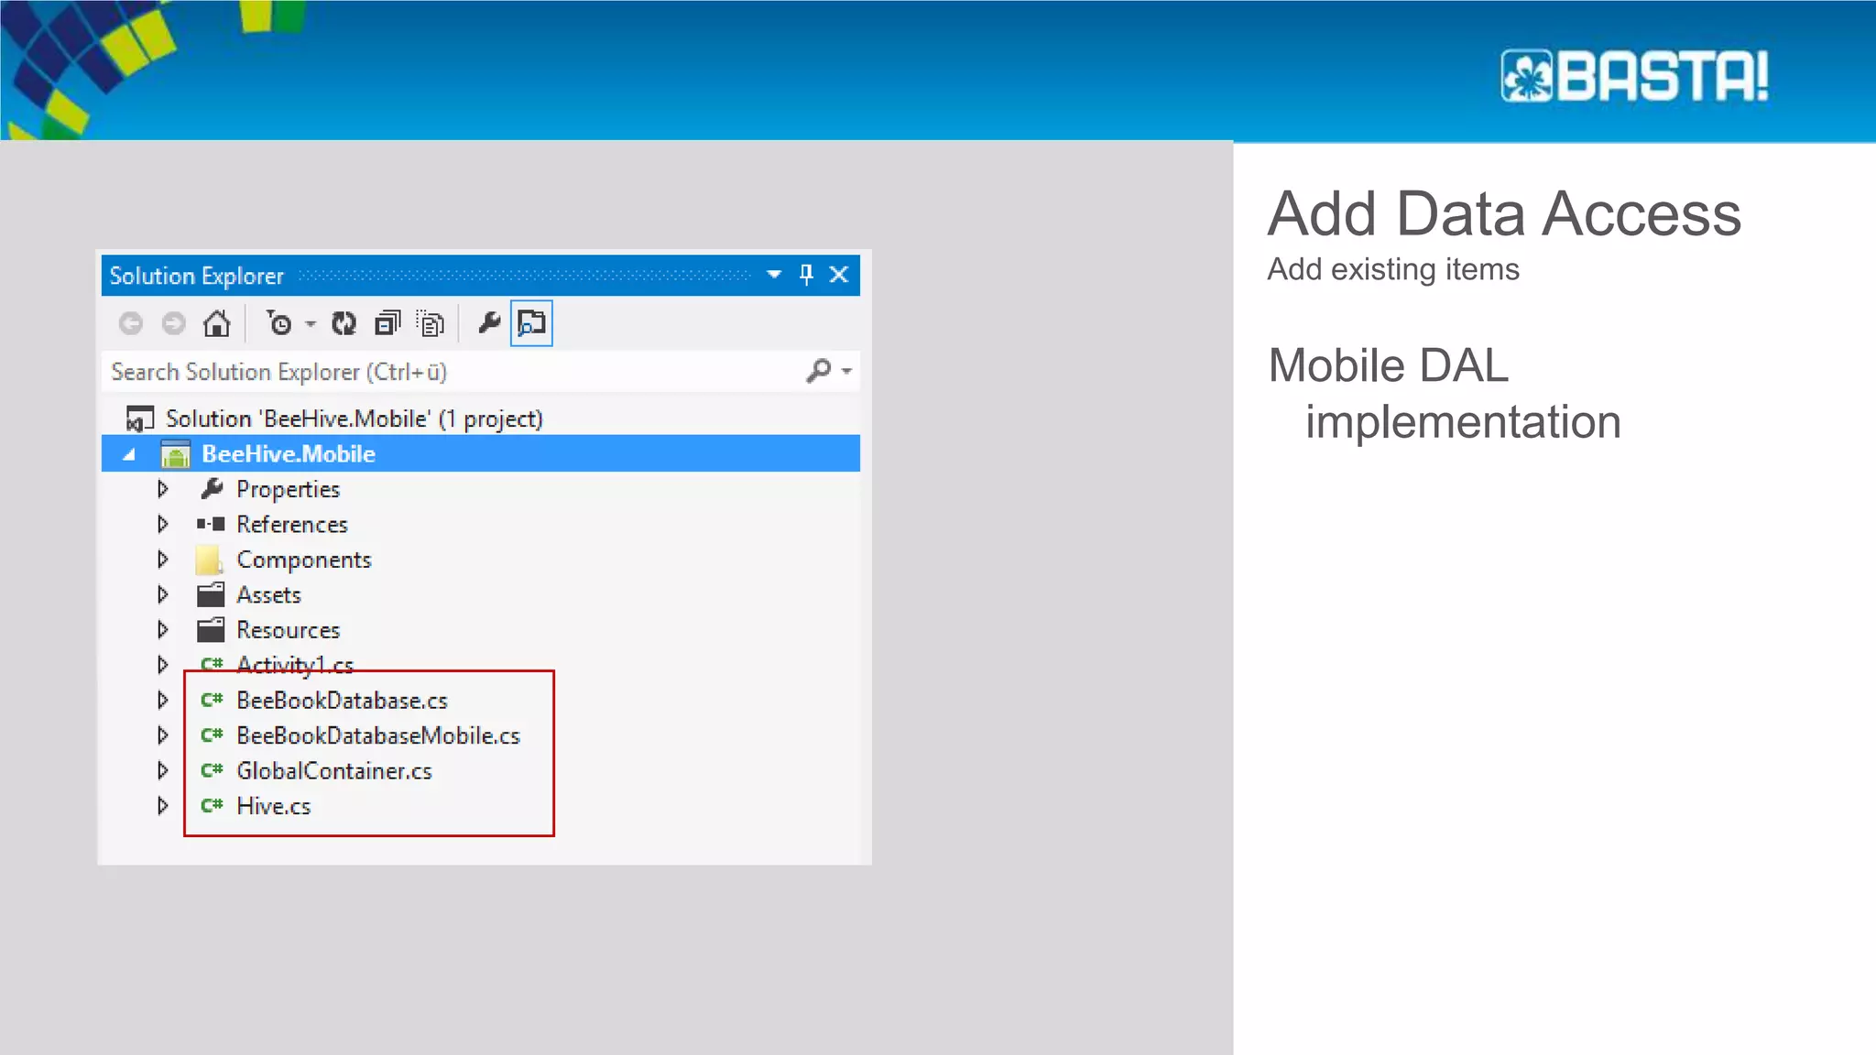Expand the Resources folder
1876x1055 pixels.
pos(163,630)
